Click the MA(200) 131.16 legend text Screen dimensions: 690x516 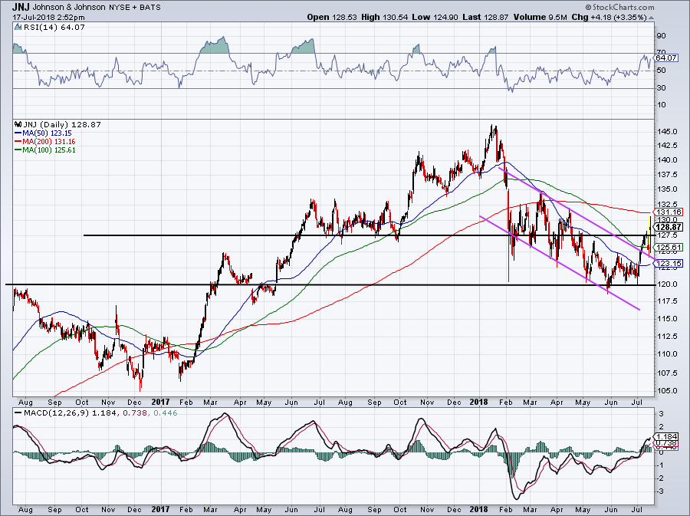pos(49,142)
